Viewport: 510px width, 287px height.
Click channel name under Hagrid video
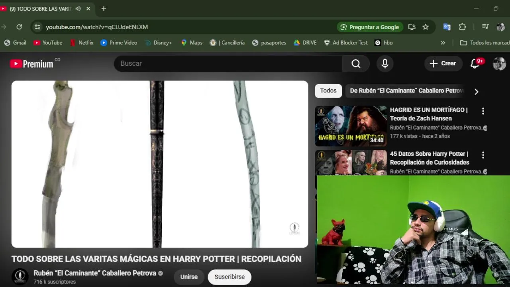(x=436, y=128)
